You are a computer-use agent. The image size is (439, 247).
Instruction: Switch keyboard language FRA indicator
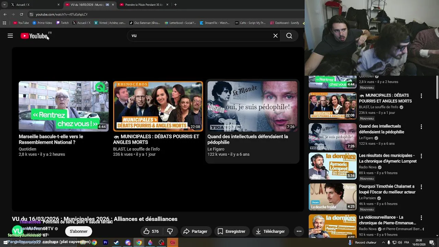(x=406, y=243)
